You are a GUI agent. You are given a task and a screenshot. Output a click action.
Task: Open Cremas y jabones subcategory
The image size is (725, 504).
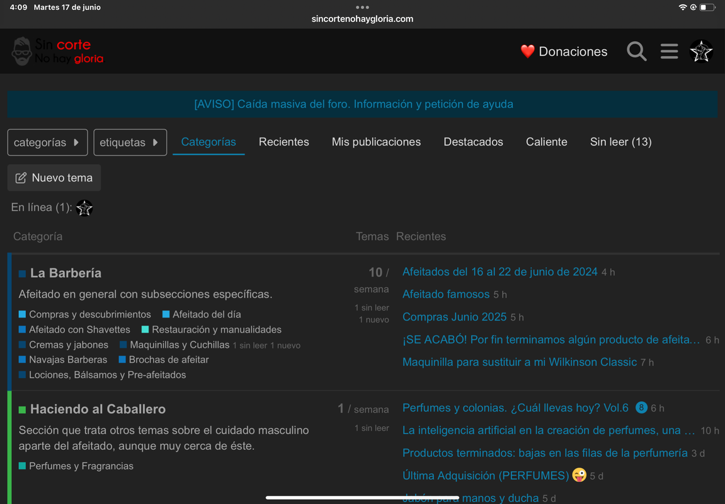click(69, 345)
